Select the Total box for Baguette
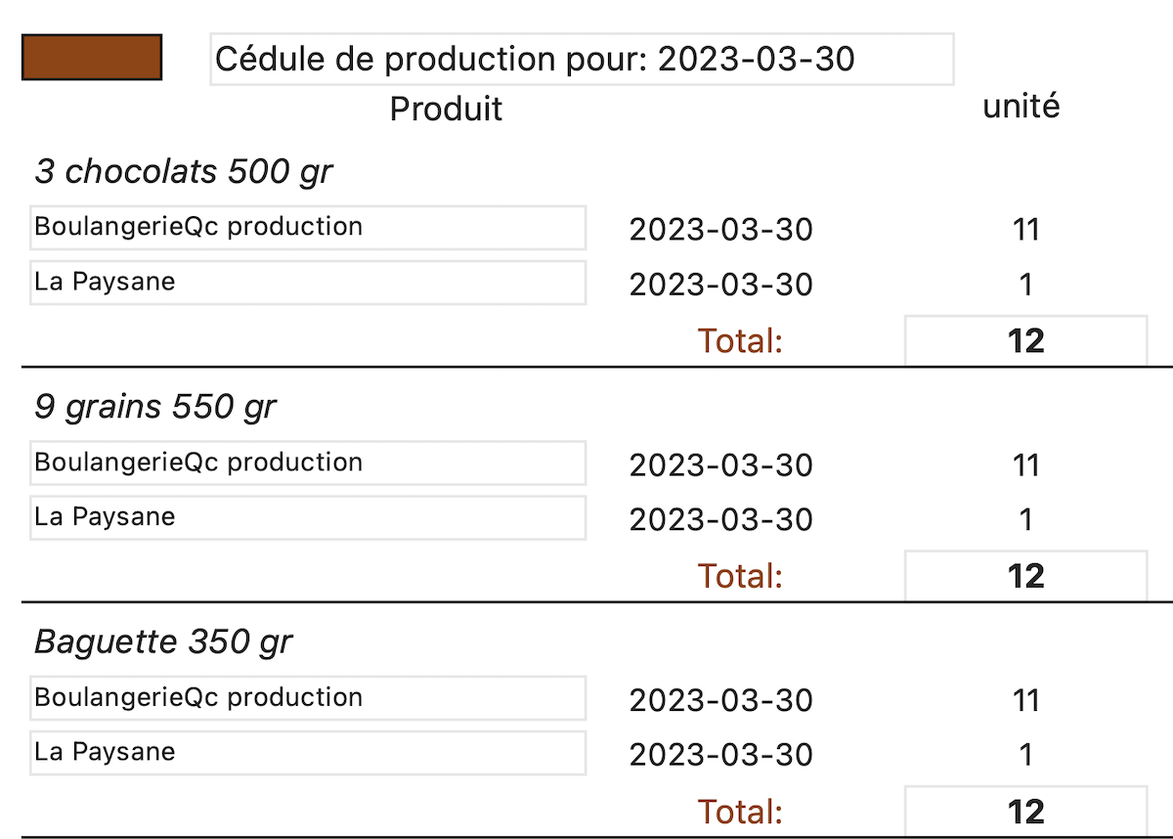Viewport: 1173px width, 839px height. click(x=1025, y=812)
